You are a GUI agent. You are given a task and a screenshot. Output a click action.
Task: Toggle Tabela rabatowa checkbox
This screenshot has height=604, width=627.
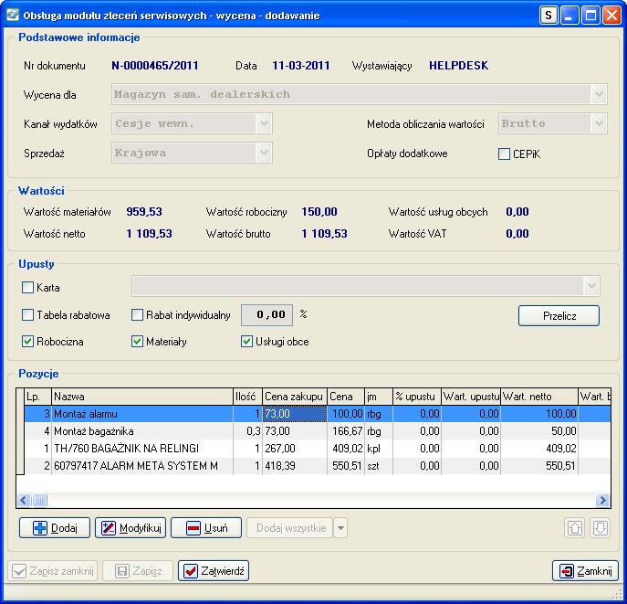click(x=27, y=315)
